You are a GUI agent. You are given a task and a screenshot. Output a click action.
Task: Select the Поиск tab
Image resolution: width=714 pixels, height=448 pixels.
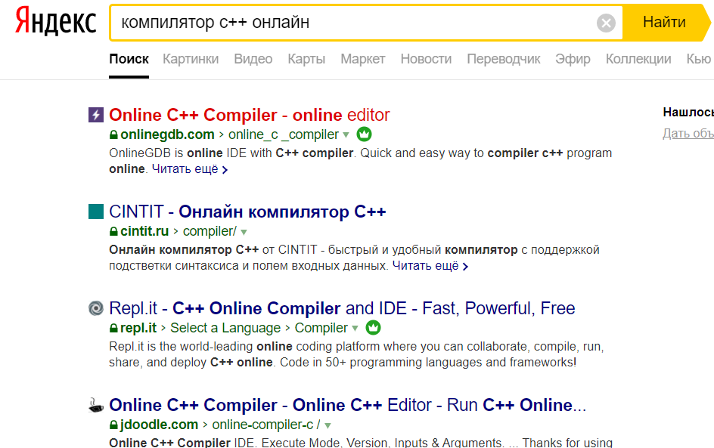[x=129, y=59]
